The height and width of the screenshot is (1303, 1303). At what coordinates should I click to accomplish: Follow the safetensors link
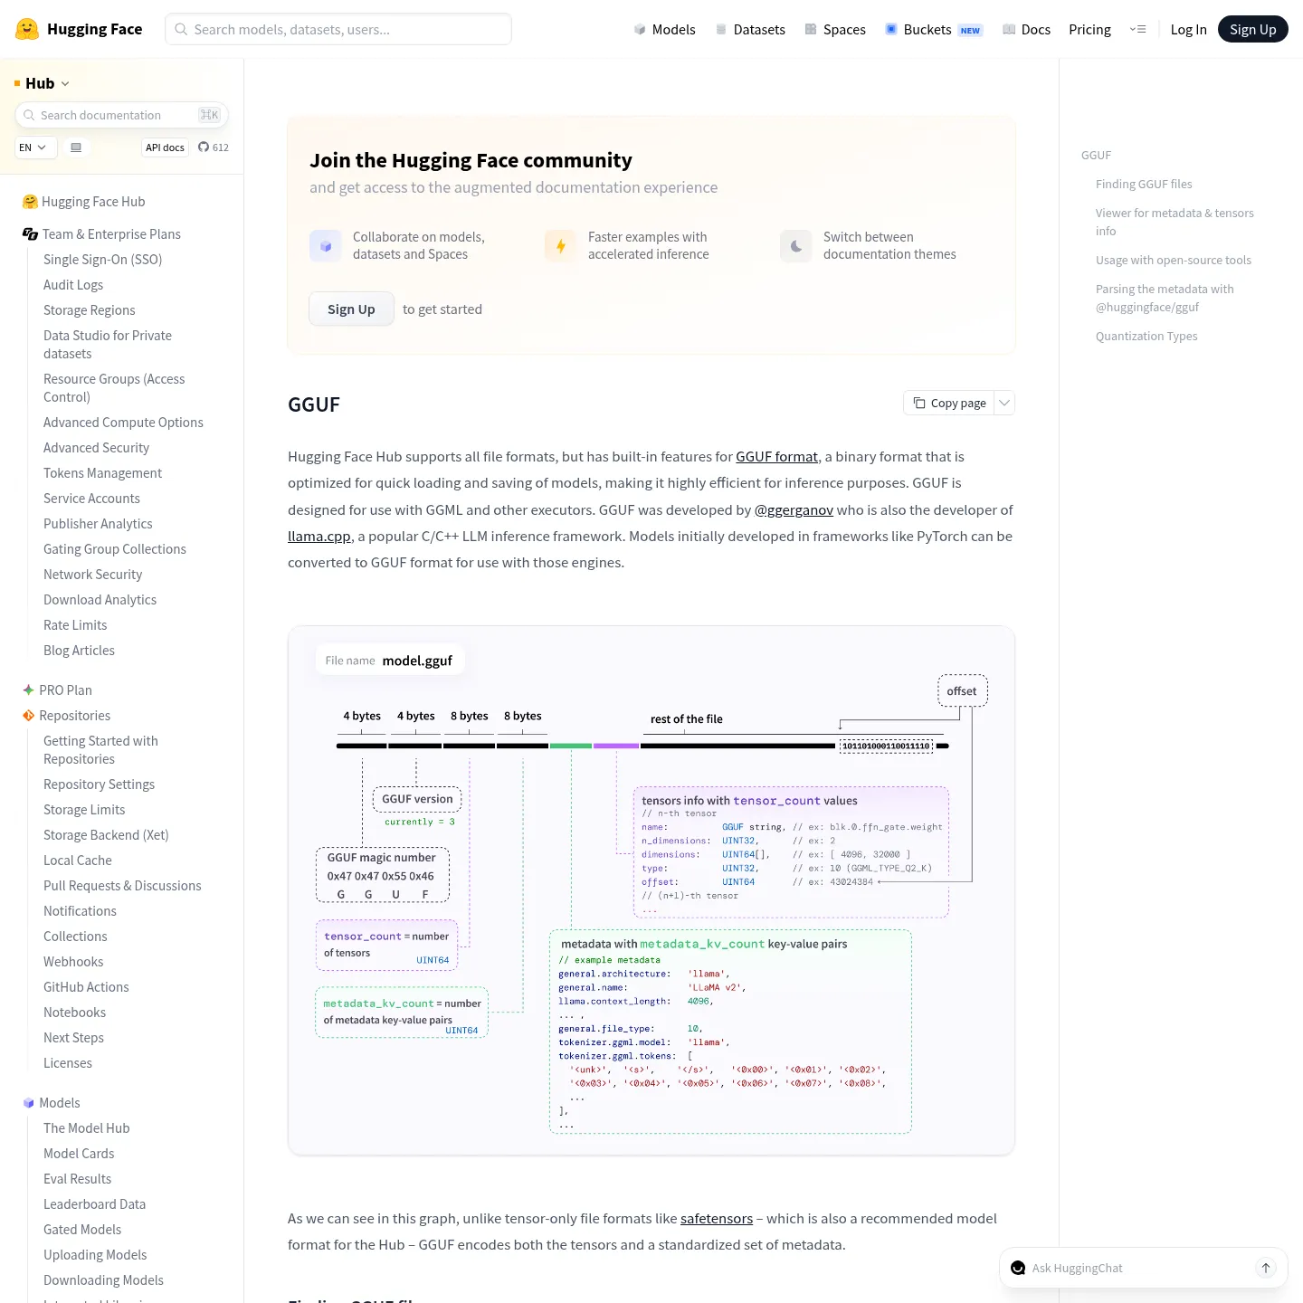coord(717,1219)
